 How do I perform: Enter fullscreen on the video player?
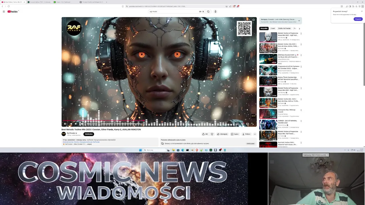pos(252,124)
